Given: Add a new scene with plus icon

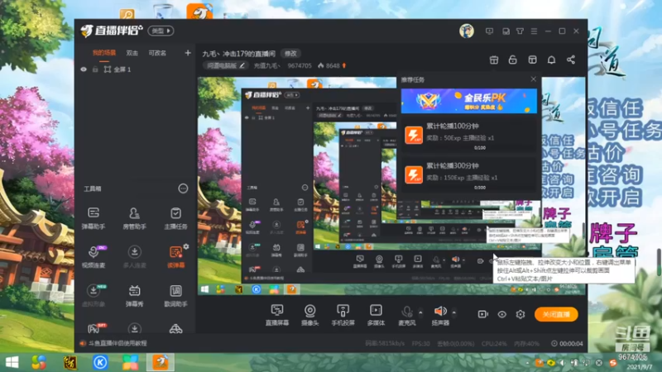Looking at the screenshot, I should pos(188,53).
